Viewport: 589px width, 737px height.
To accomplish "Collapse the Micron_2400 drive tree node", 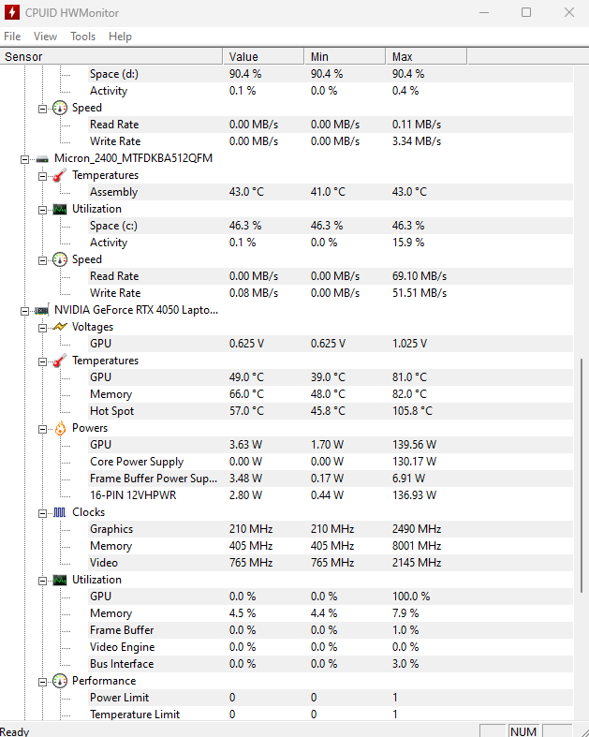I will (x=25, y=158).
